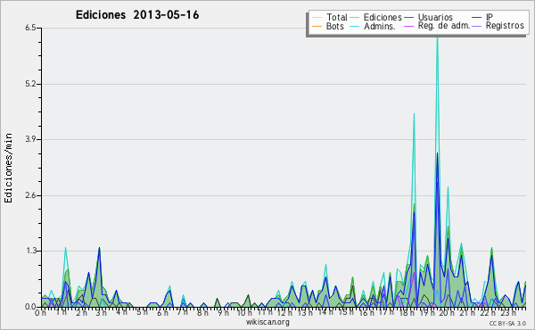535x330 pixels.
Task: Click the y-axis value 3.9
Action: [x=30, y=139]
